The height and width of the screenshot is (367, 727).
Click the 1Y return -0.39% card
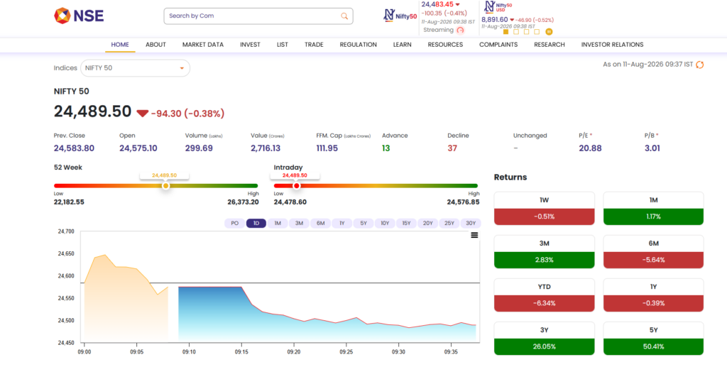(653, 295)
